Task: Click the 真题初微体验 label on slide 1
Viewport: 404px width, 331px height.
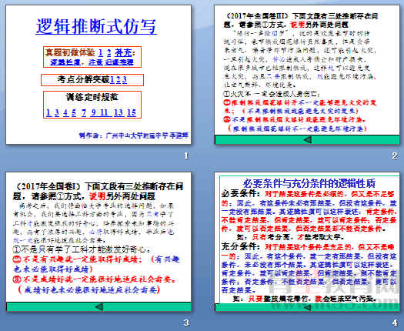Action: tap(70, 53)
